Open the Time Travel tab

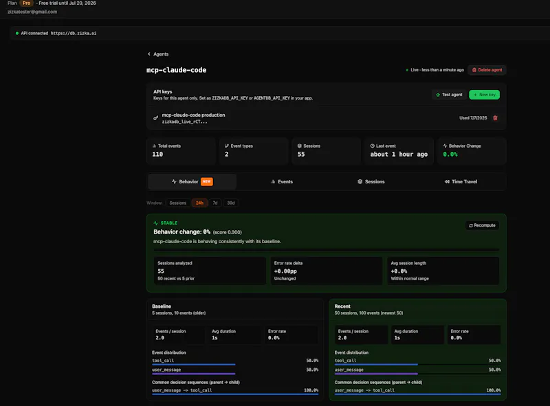tap(461, 181)
